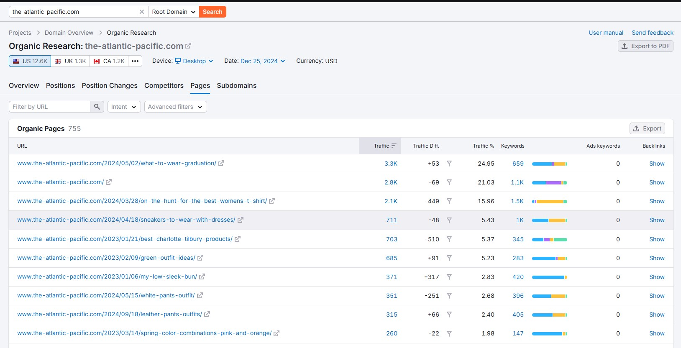The width and height of the screenshot is (681, 348).
Task: Select the US 12.6K database toggle
Action: tap(30, 61)
